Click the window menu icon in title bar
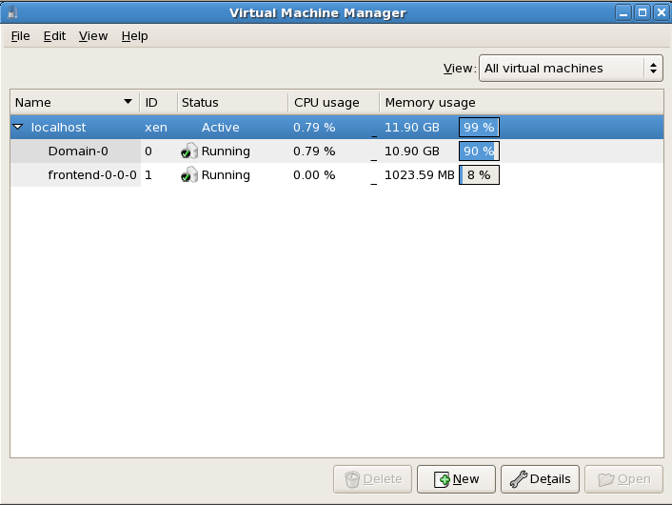672x505 pixels. 12,12
